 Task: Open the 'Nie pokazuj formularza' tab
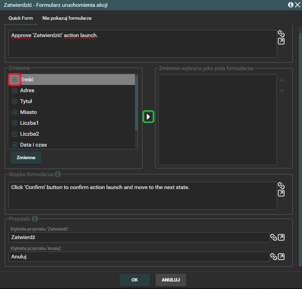[x=67, y=18]
